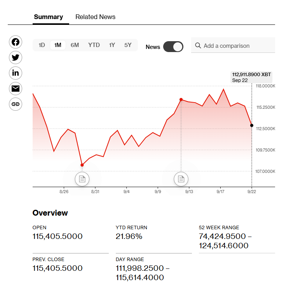Show the YTD chart range
Screen dimensions: 291x284
94,45
